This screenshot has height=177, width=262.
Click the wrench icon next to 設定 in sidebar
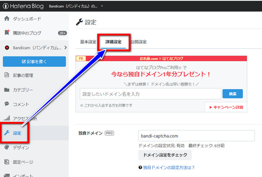[x=7, y=133]
